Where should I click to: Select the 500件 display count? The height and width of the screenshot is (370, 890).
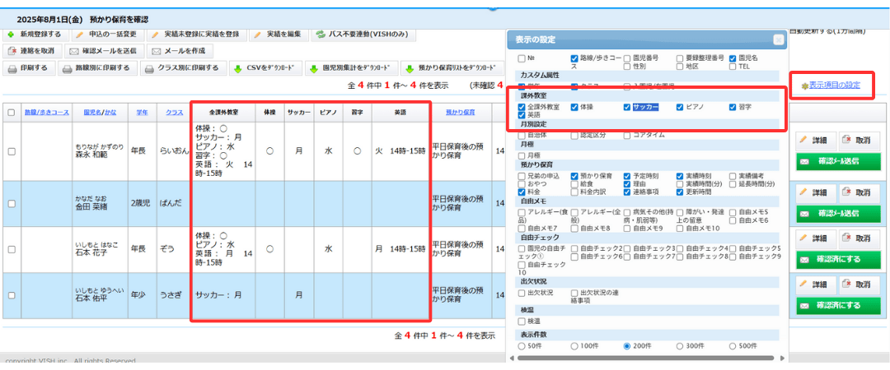pyautogui.click(x=733, y=345)
